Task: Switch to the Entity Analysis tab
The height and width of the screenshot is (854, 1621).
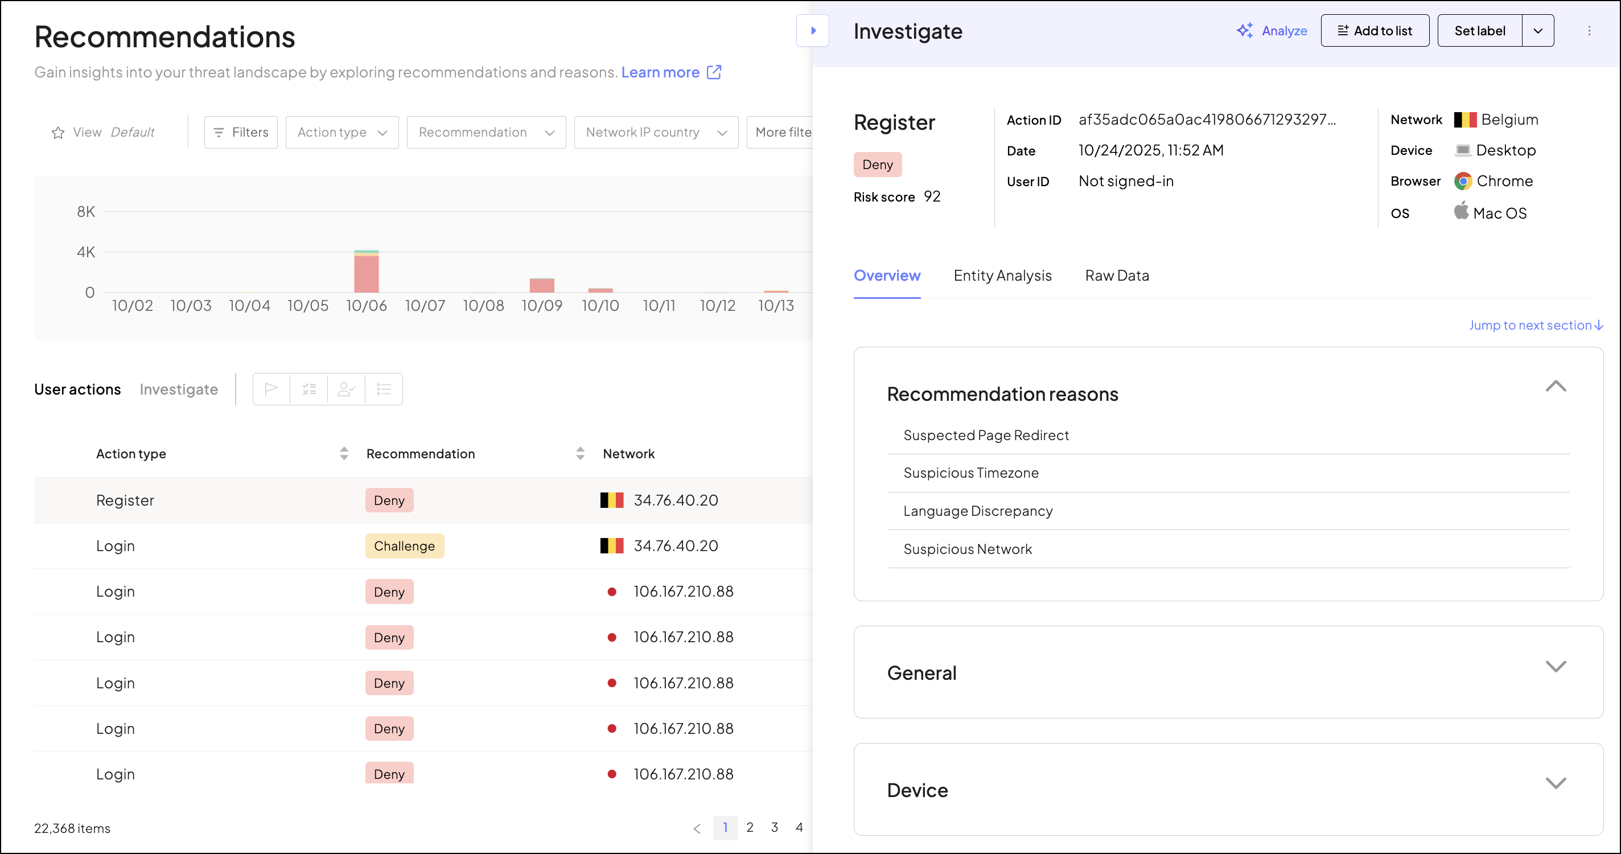Action: [x=1002, y=275]
